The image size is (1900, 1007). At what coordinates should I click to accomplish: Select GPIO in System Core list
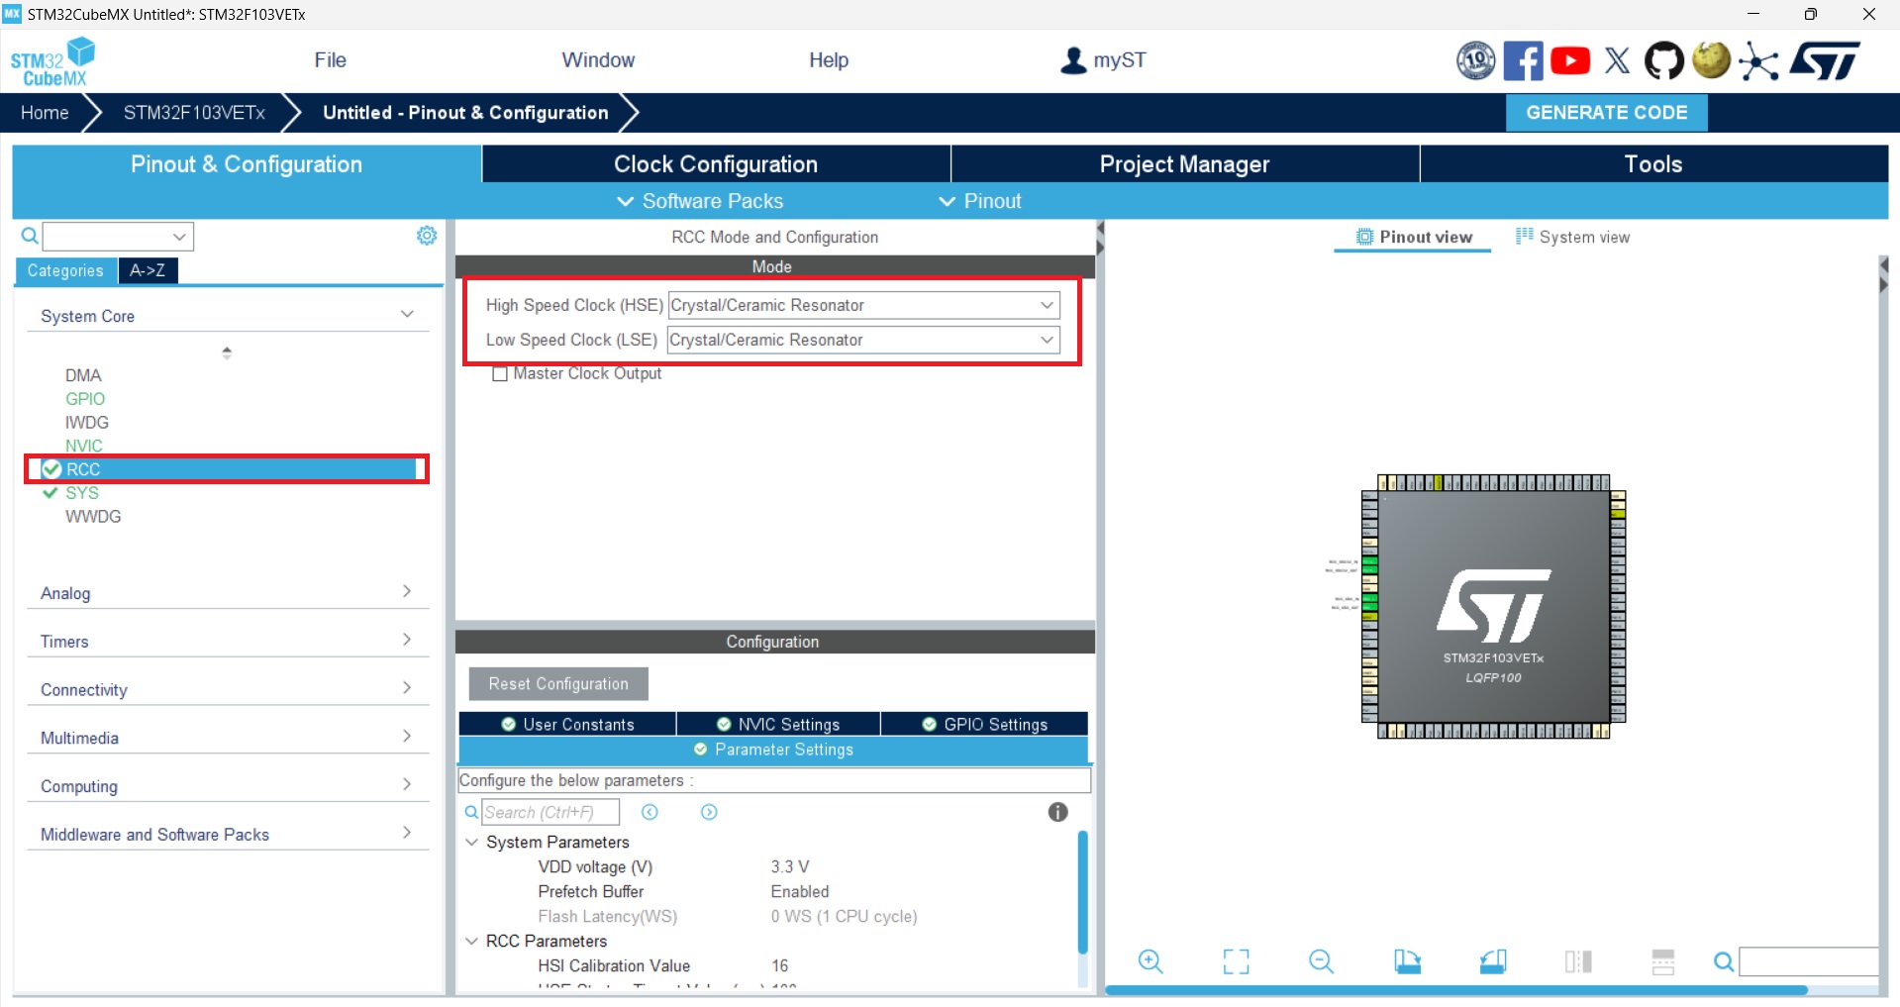(85, 399)
